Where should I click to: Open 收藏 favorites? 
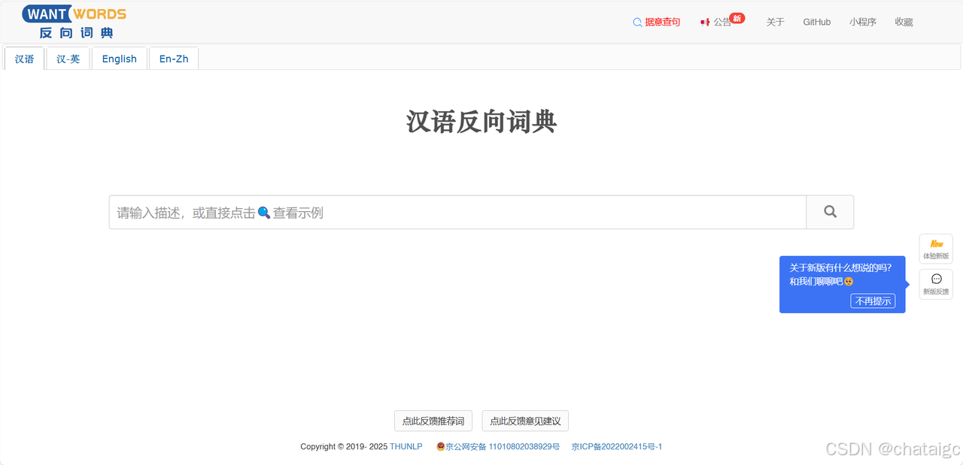[x=904, y=22]
